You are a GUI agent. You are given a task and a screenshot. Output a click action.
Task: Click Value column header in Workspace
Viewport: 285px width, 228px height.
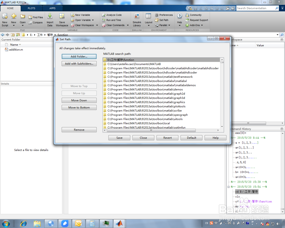pyautogui.click(x=260, y=45)
